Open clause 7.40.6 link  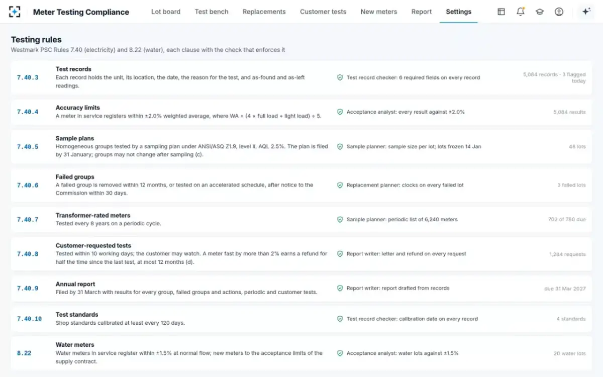pos(28,185)
